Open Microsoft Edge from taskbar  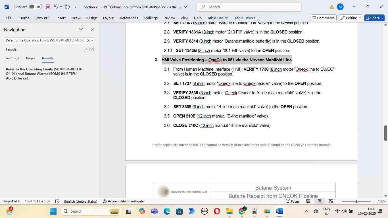coord(167,211)
